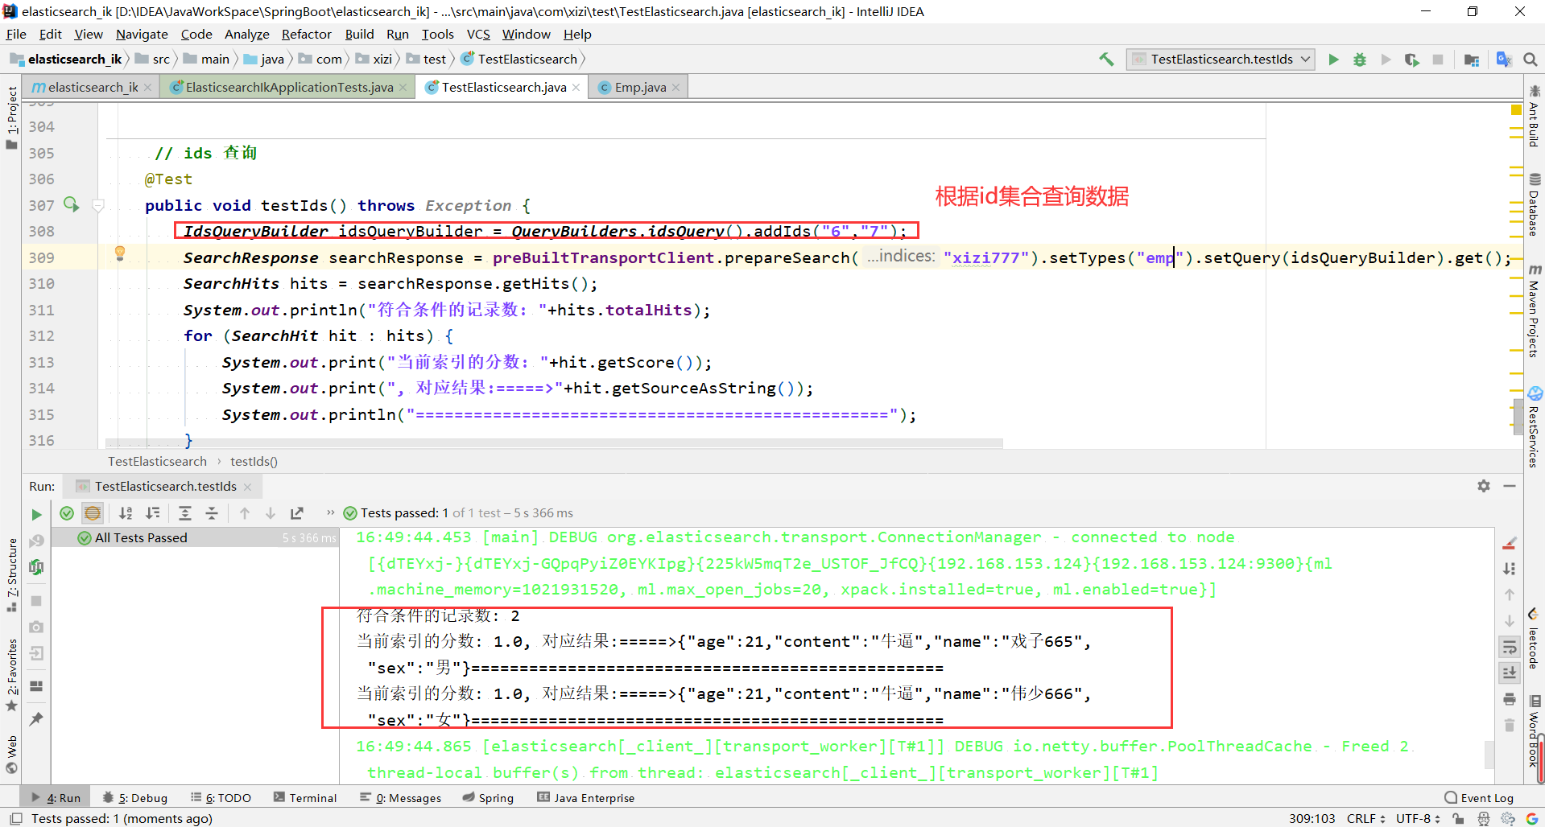The width and height of the screenshot is (1545, 827).
Task: Show more Run toolbar actions with the chevrons
Action: pyautogui.click(x=330, y=512)
